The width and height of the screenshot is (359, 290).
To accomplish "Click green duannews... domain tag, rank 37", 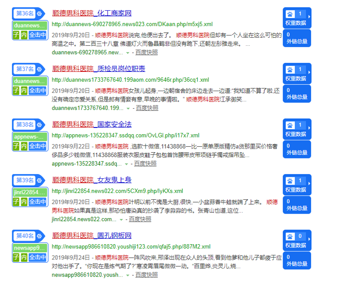I will point(30,81).
